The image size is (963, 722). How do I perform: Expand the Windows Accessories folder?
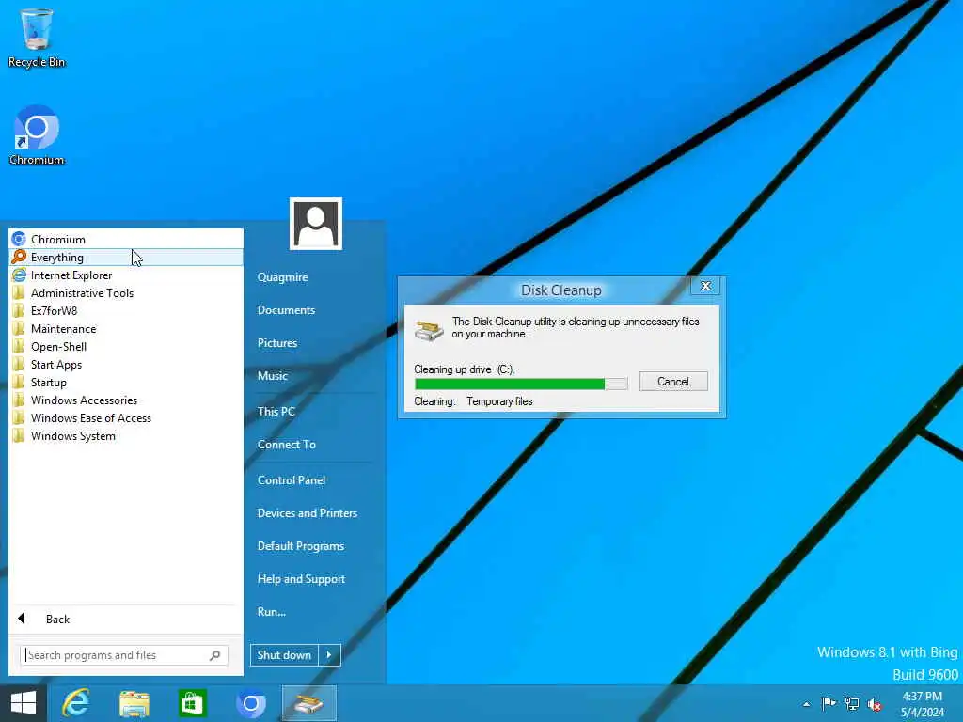(126, 400)
